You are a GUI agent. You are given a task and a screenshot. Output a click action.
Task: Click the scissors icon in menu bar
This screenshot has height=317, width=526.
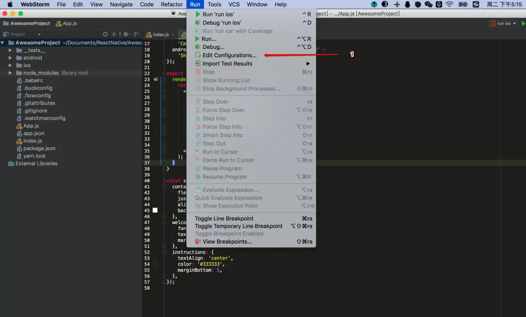(x=397, y=4)
